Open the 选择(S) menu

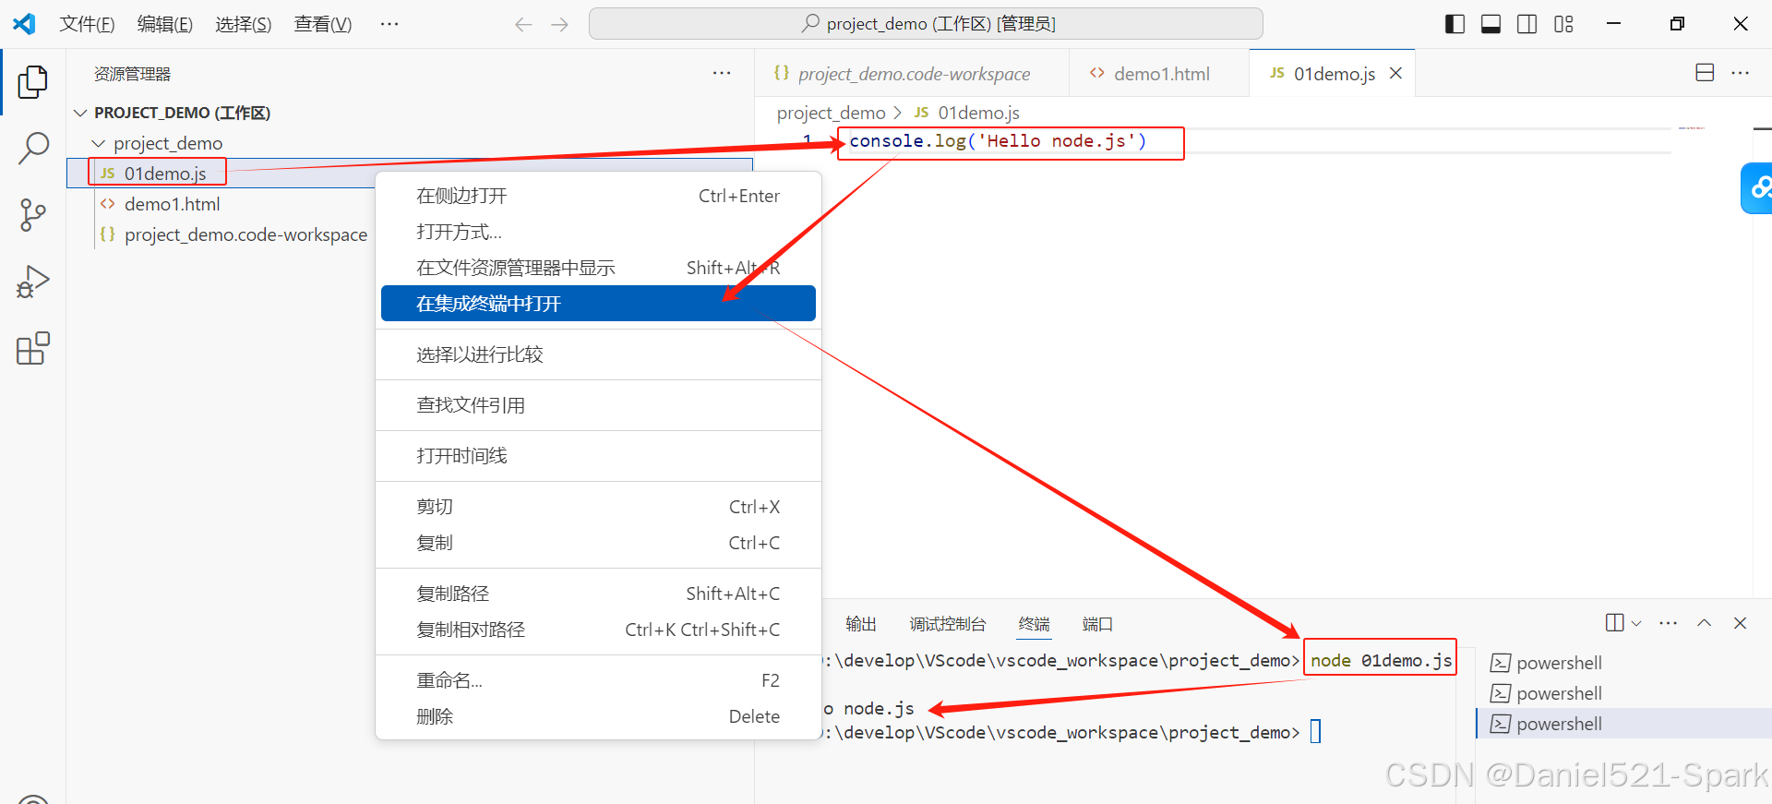click(244, 24)
